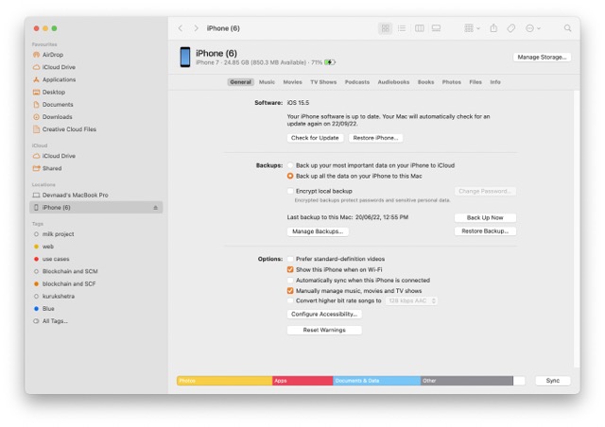Viewport: 605px width, 427px height.
Task: Enable Encrypt local backup
Action: coord(290,191)
